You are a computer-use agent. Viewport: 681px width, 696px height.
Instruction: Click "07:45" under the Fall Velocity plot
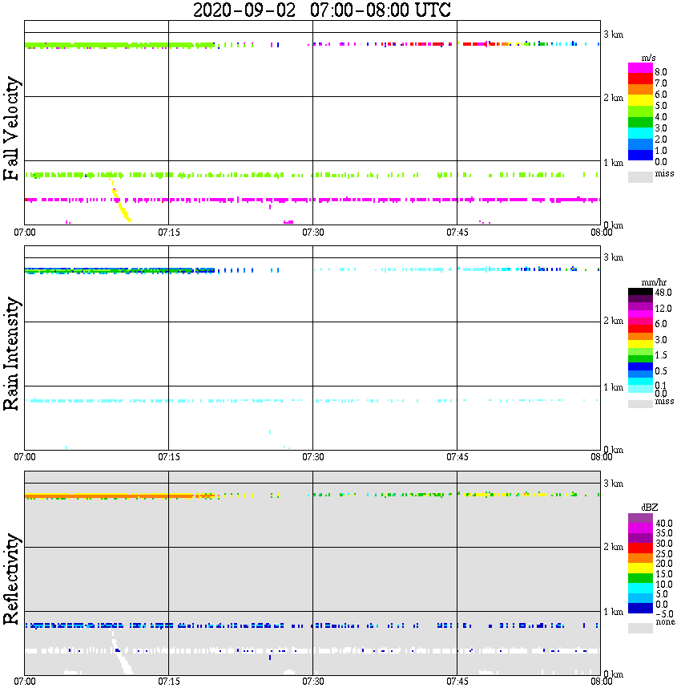(457, 233)
